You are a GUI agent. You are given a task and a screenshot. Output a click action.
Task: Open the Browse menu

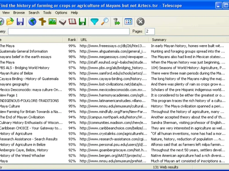[x=19, y=13]
